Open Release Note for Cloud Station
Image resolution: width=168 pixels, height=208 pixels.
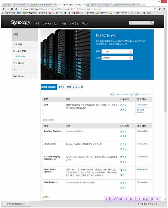pyautogui.click(x=143, y=144)
